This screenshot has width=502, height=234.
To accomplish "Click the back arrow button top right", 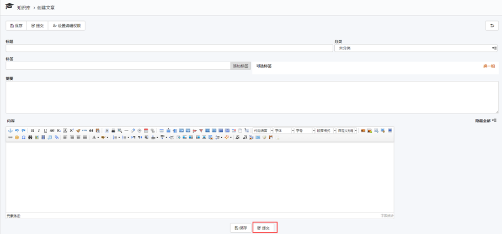I will [492, 26].
